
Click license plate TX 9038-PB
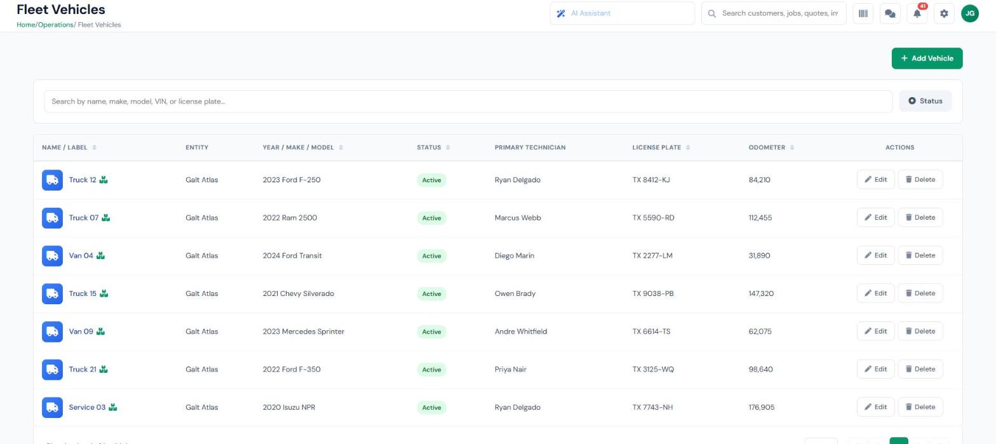[x=653, y=293]
